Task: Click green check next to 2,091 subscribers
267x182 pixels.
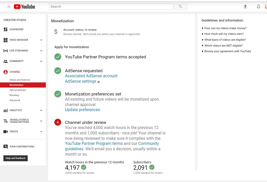Action: (x=152, y=167)
